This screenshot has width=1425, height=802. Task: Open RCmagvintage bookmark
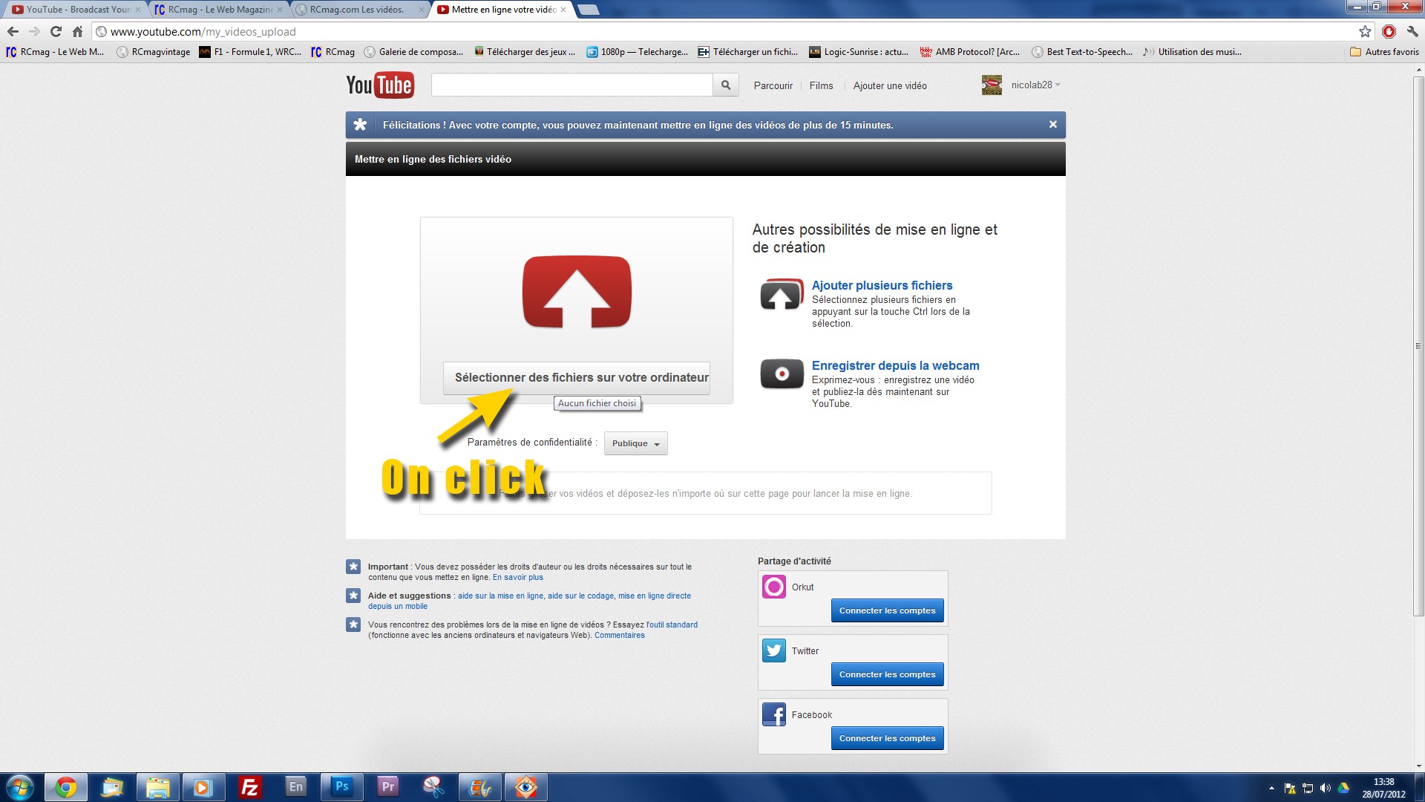tap(154, 52)
